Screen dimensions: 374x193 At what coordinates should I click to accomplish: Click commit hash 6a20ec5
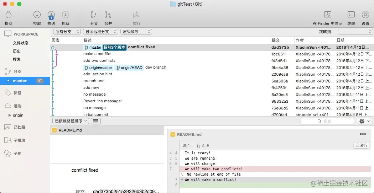tap(280, 95)
